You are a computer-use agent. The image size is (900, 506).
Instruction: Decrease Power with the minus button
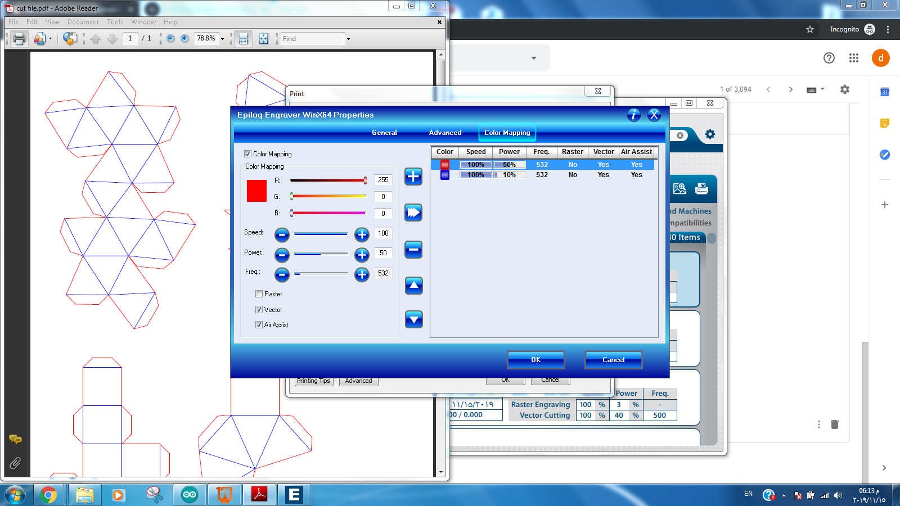[x=282, y=255]
